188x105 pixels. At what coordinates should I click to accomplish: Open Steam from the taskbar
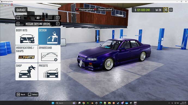pos(118,103)
